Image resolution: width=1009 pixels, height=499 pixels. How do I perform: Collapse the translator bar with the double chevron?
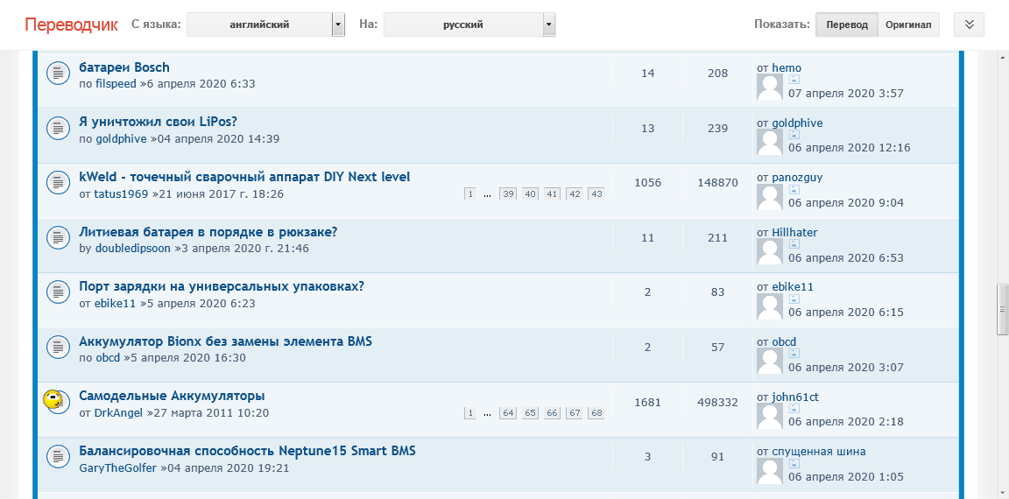969,25
